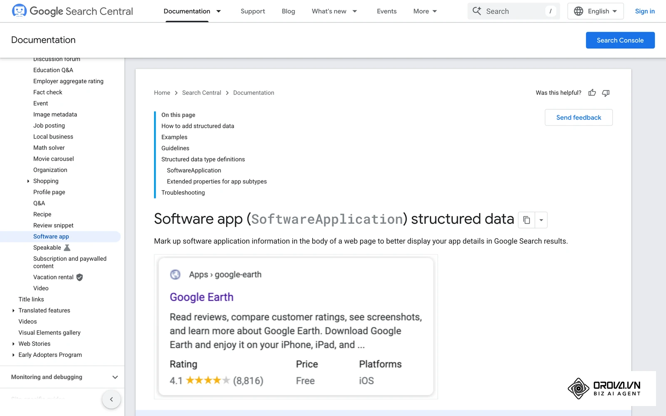Open Subscription and paywalled content page

tap(70, 262)
